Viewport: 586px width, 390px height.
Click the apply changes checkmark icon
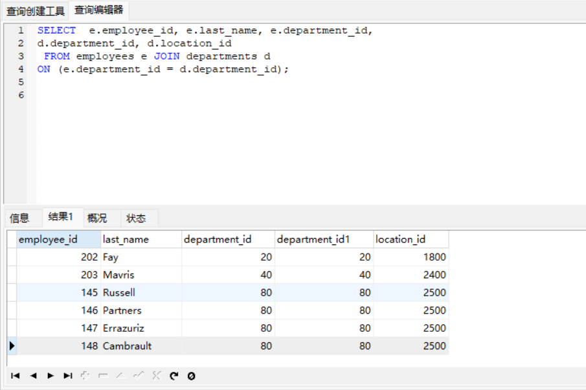pos(138,376)
